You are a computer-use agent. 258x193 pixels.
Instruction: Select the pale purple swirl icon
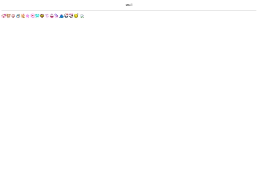point(47,16)
